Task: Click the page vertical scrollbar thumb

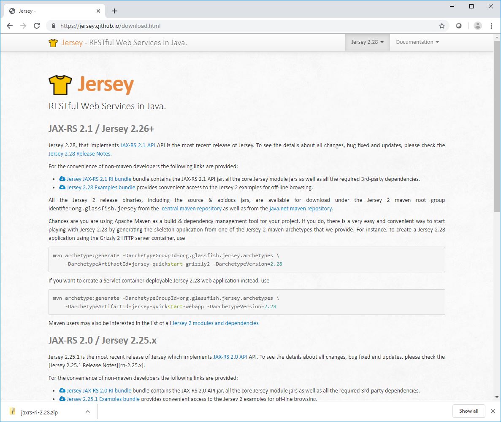Action: pos(496,126)
